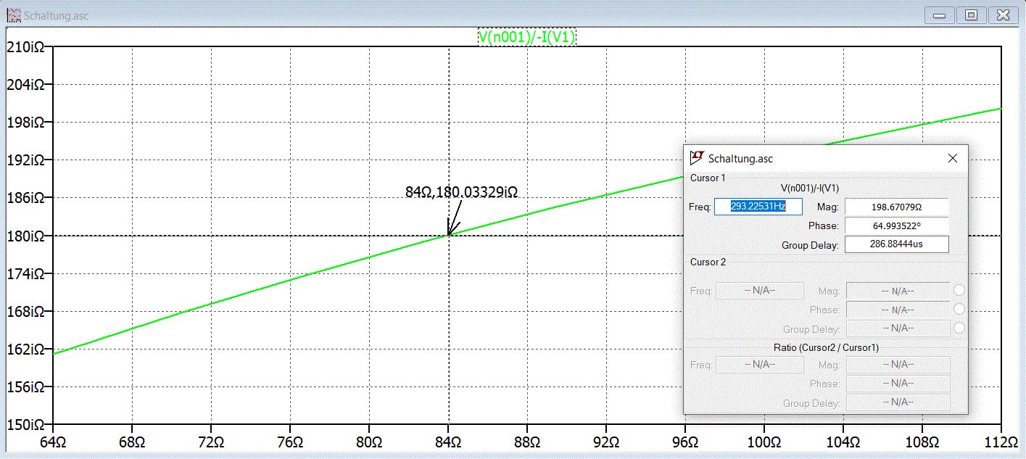Click the 162iΩ vertical axis label

[x=26, y=349]
